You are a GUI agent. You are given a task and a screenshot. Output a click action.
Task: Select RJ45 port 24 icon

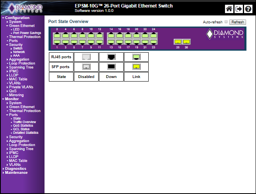pos(153,35)
